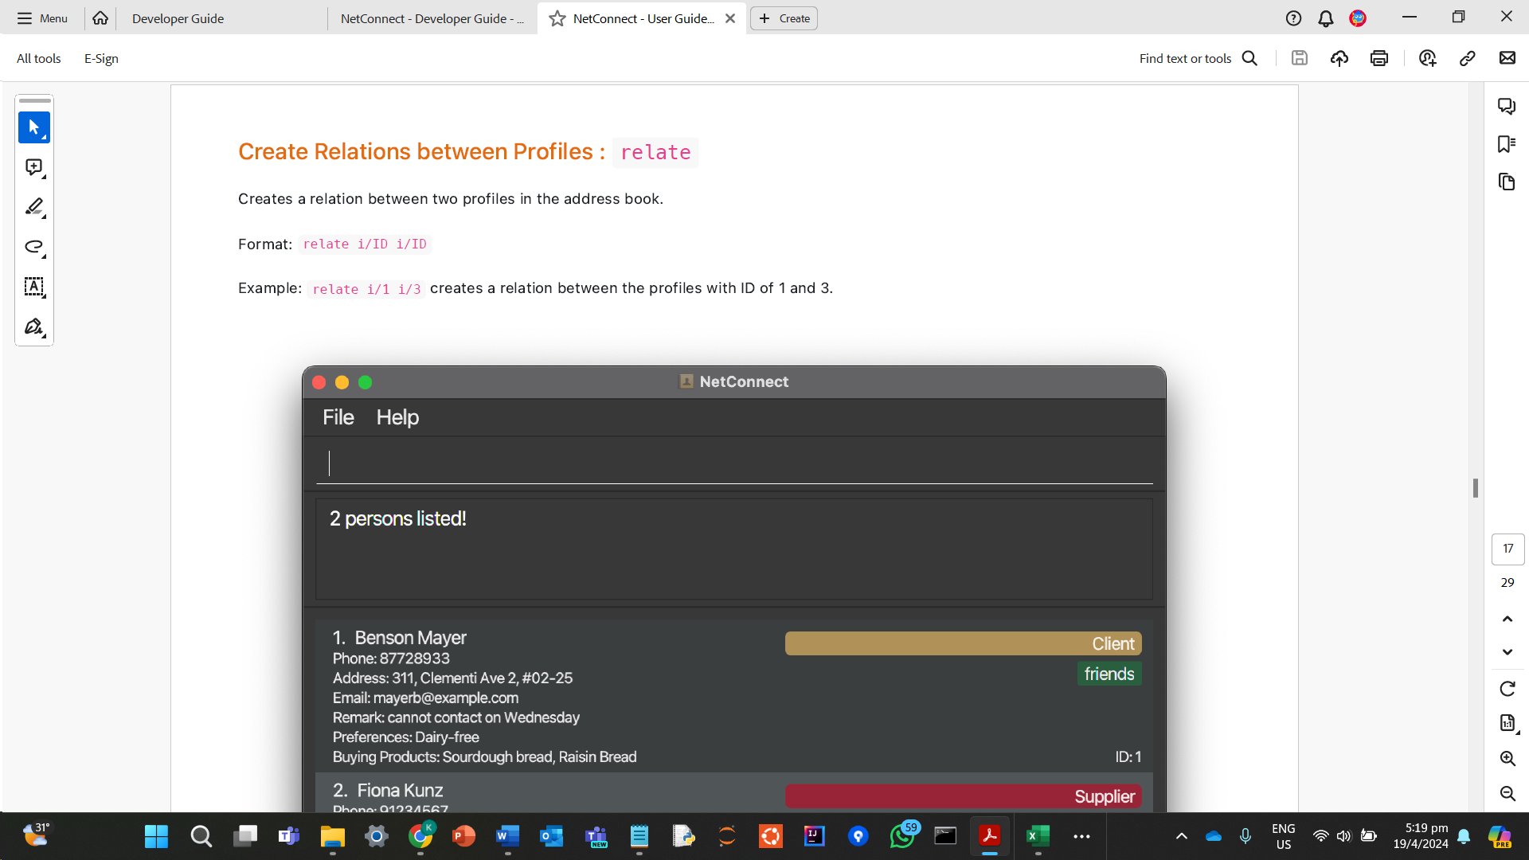Click the Create button
The height and width of the screenshot is (860, 1529).
pos(784,18)
